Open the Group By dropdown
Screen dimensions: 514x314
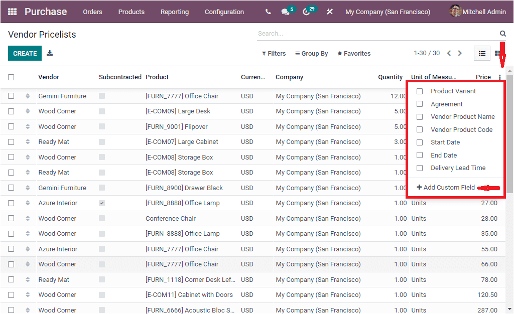311,53
